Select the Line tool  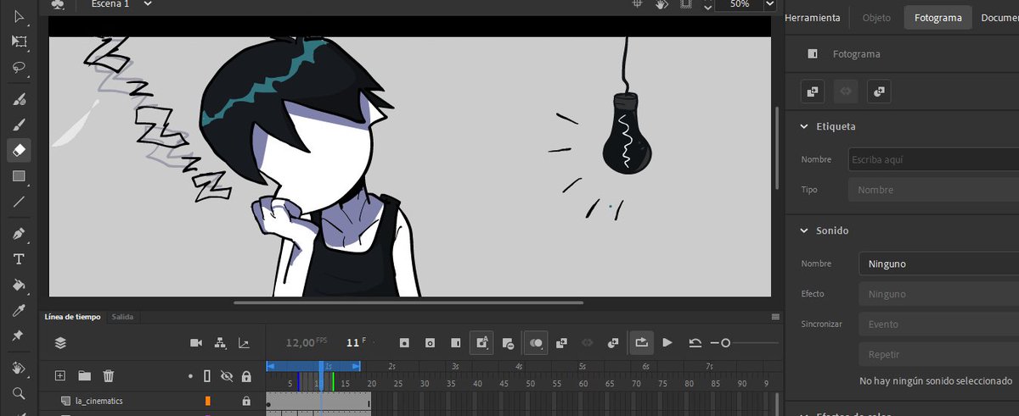click(19, 202)
